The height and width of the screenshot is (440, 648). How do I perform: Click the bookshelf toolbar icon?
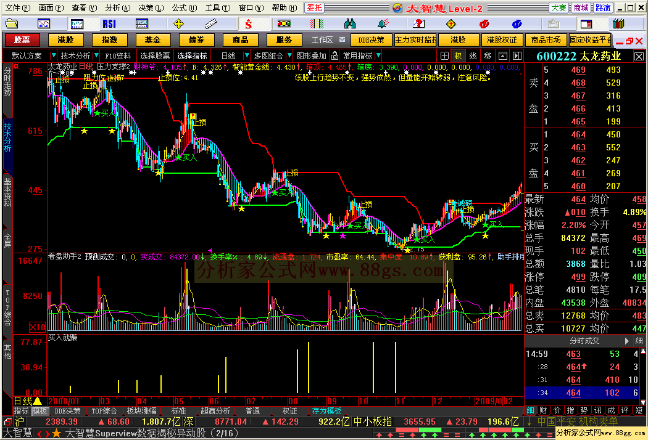point(618,24)
